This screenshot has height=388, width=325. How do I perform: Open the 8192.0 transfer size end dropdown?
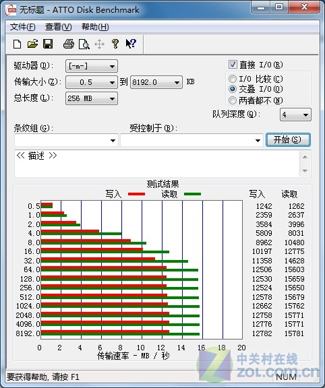tap(156, 82)
